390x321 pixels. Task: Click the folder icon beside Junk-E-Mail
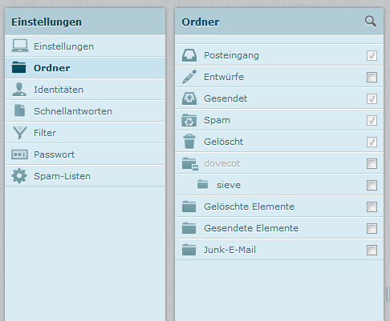point(189,250)
